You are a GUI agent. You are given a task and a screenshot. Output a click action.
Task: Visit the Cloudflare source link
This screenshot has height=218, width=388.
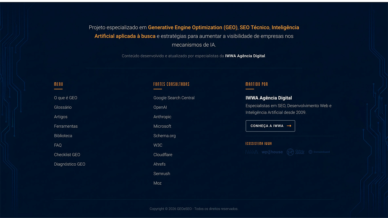[x=163, y=155]
